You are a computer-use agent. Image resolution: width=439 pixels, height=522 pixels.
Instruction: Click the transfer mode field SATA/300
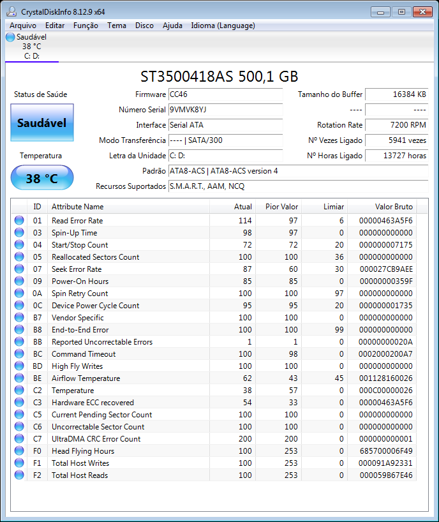coord(226,140)
